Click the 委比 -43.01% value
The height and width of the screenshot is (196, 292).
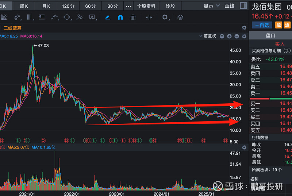(275, 59)
